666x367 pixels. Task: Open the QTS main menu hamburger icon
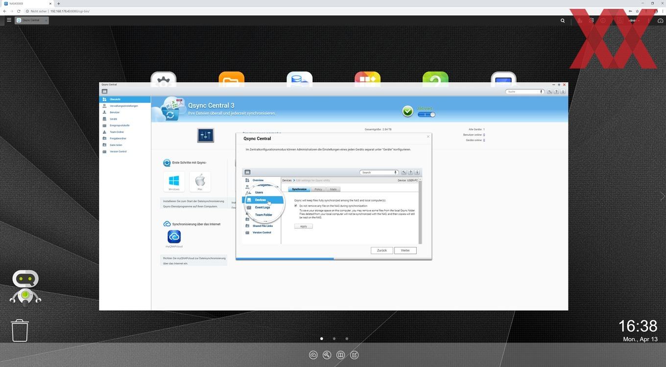[x=9, y=20]
